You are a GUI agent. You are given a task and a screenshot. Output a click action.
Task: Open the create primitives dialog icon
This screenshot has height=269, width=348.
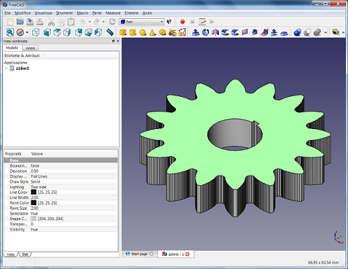coord(172,32)
